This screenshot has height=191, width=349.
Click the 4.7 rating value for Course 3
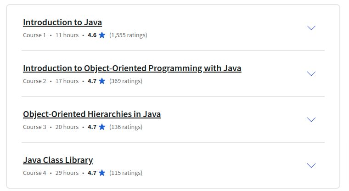coord(92,127)
